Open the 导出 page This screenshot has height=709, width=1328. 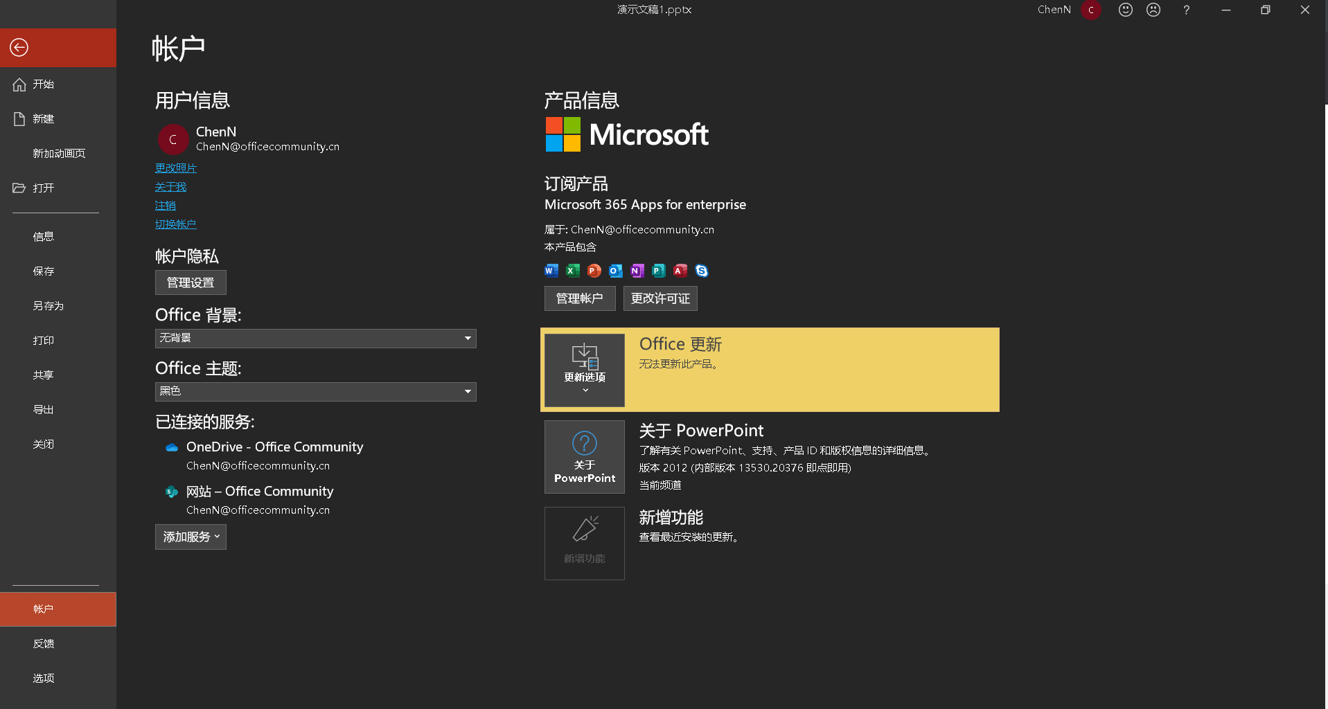(x=58, y=410)
